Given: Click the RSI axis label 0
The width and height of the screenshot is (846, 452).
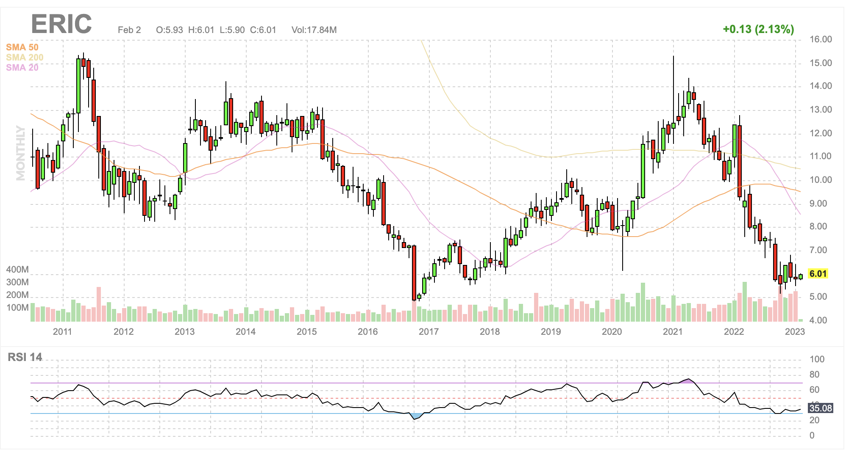Looking at the screenshot, I should click(812, 435).
